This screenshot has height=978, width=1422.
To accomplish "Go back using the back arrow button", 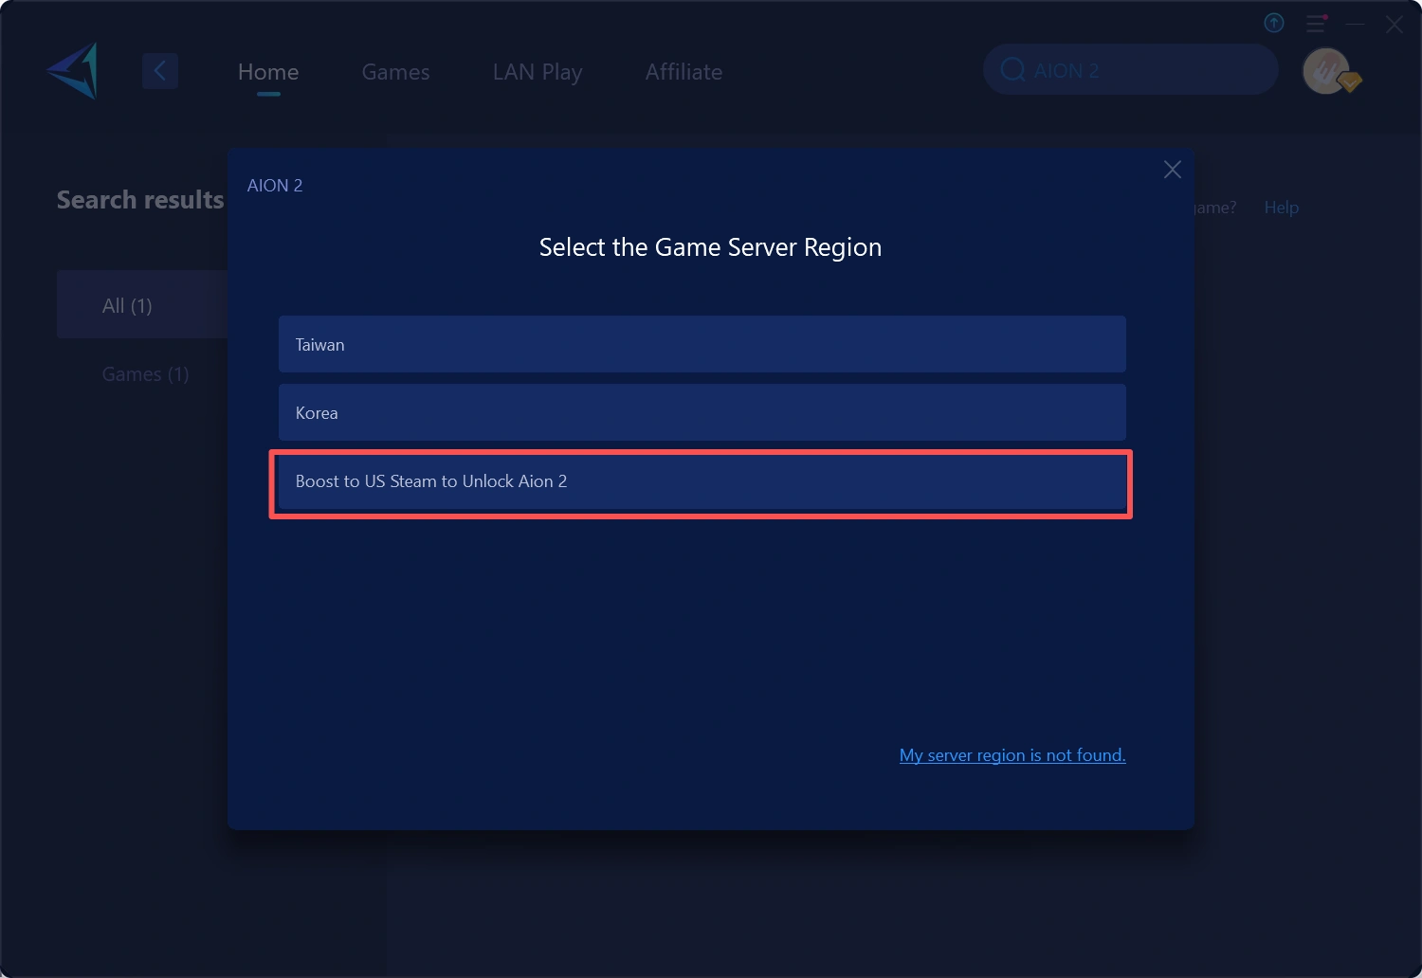I will click(160, 71).
